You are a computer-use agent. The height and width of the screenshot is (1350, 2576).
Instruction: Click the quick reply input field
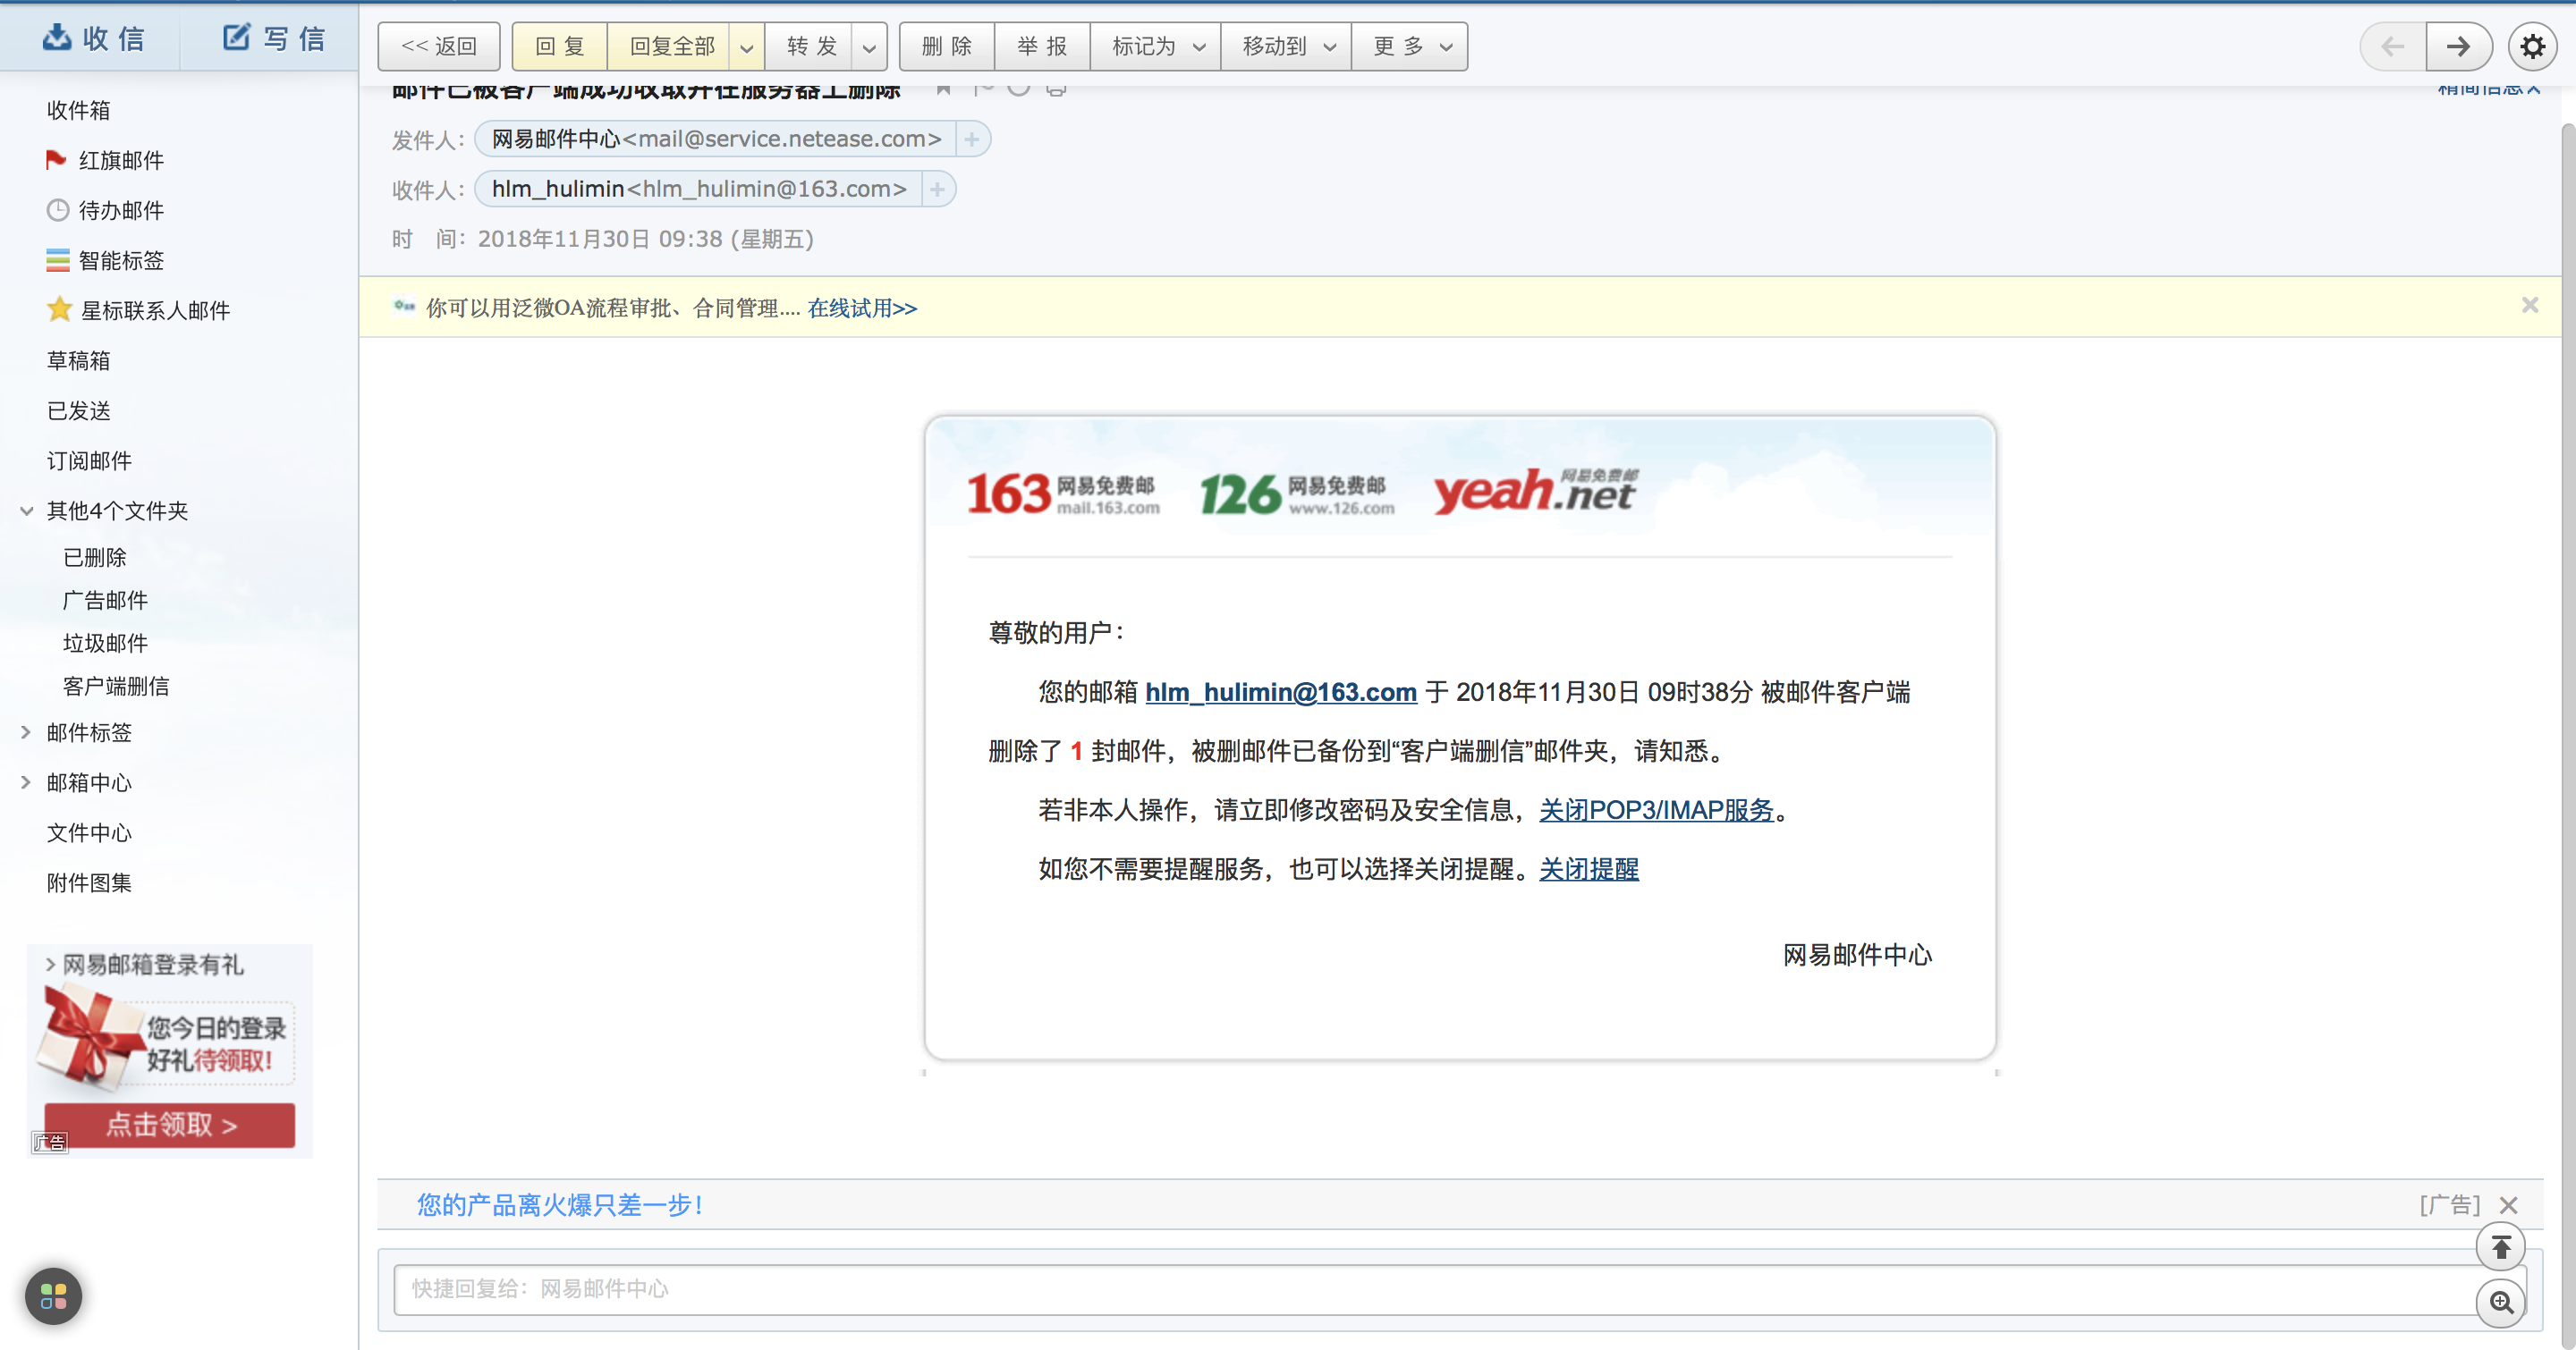[x=1430, y=1288]
